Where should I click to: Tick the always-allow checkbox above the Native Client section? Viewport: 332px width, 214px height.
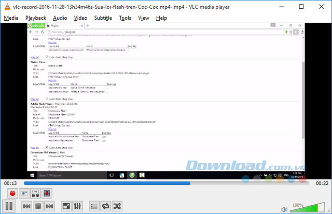tap(47, 56)
